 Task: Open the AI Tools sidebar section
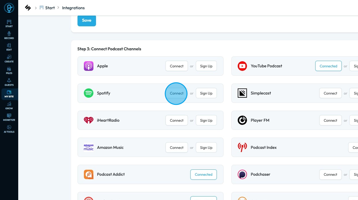[x=9, y=129]
